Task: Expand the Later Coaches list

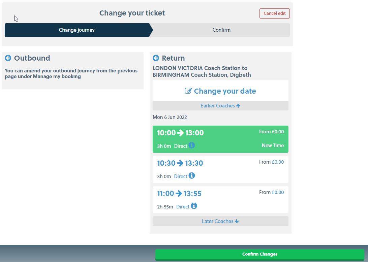Action: 220,221
